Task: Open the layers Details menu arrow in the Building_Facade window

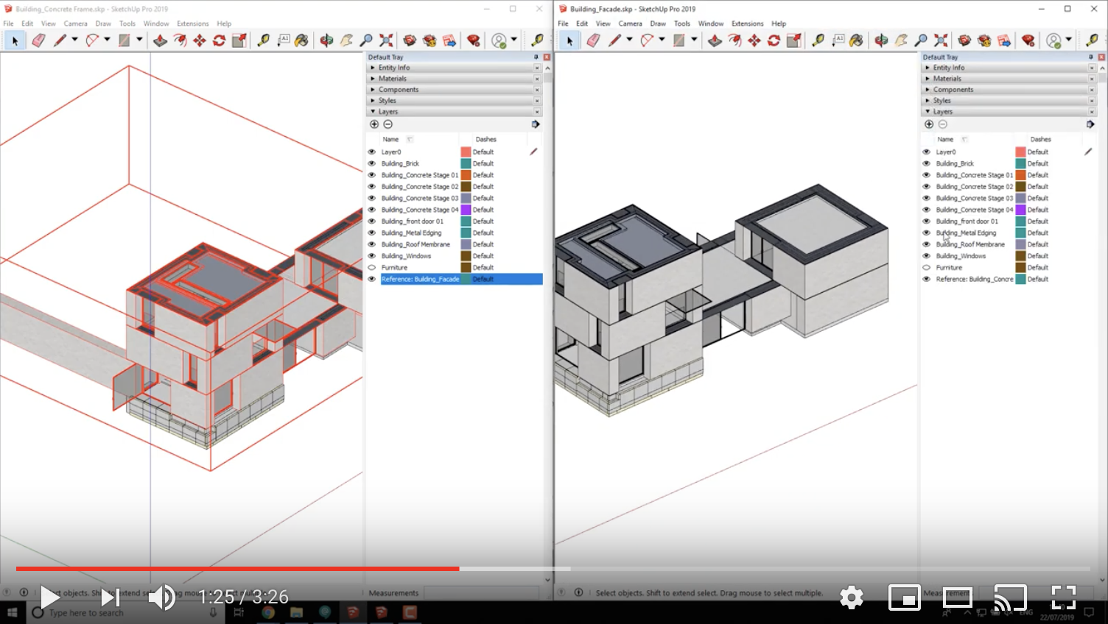Action: (x=1090, y=124)
